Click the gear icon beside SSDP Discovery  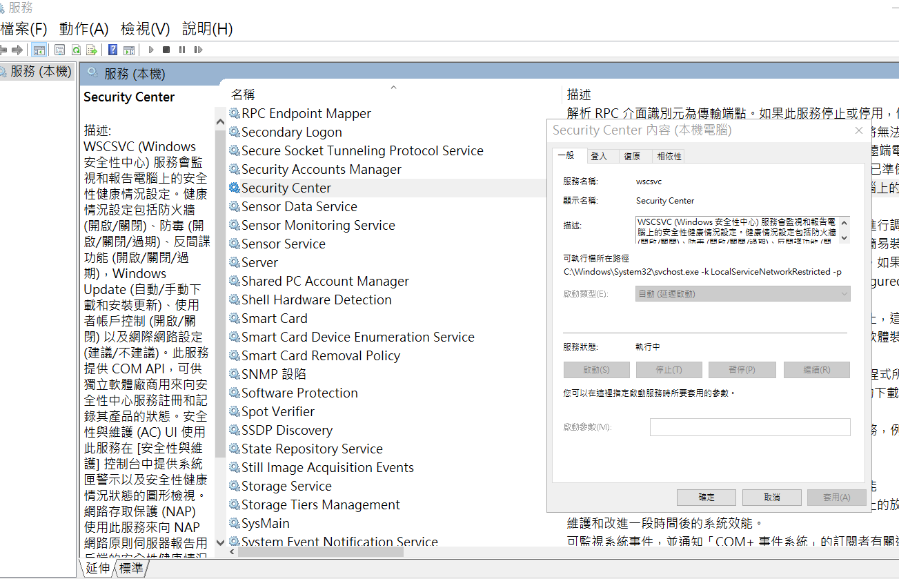(x=235, y=430)
